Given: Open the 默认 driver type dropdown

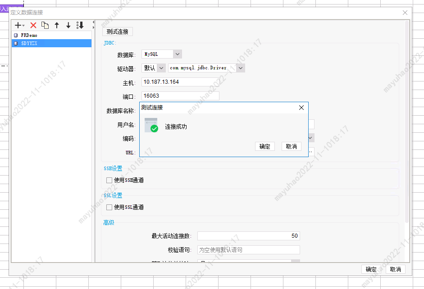Looking at the screenshot, I should click(161, 68).
